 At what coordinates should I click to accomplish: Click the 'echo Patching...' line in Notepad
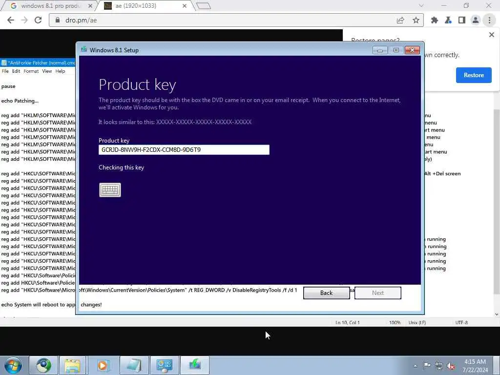[x=20, y=101]
